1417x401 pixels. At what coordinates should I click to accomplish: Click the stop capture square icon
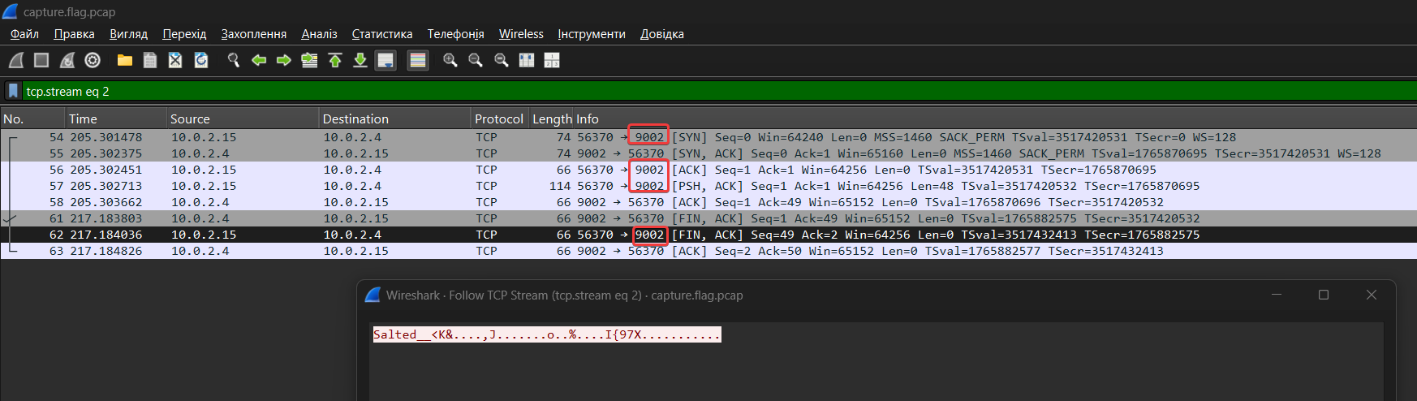point(41,60)
